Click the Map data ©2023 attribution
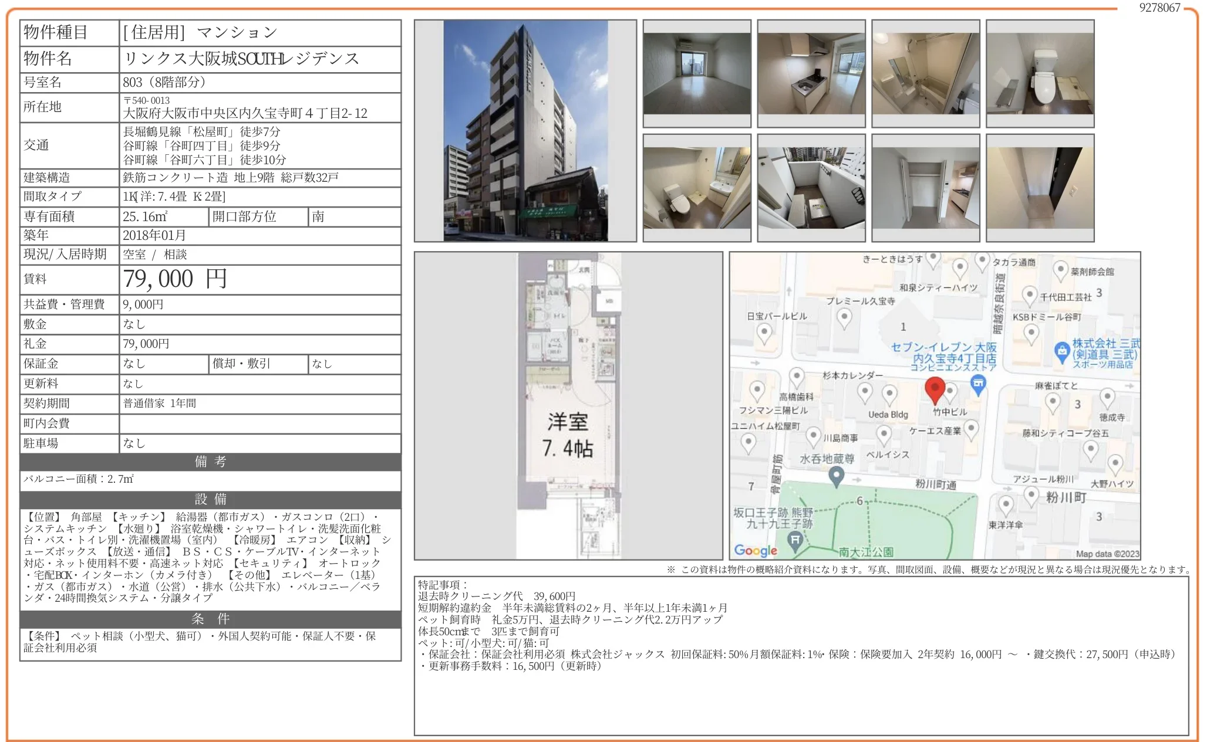 (x=1107, y=554)
